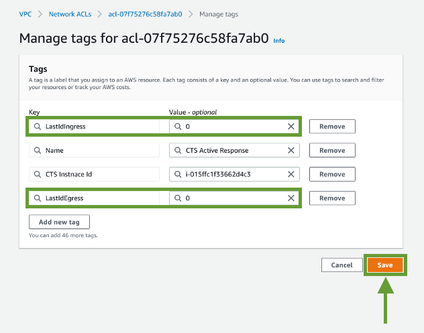This screenshot has width=424, height=333.
Task: Click search icon in LastIdIngress key field
Action: click(x=38, y=127)
